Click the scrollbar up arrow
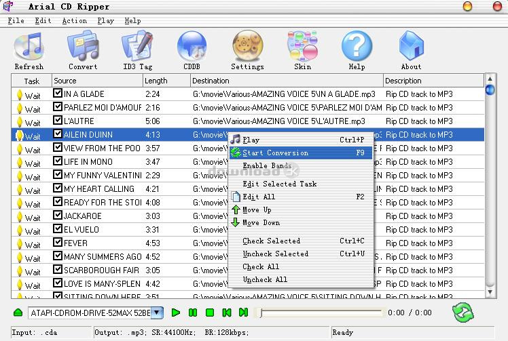 coord(490,79)
